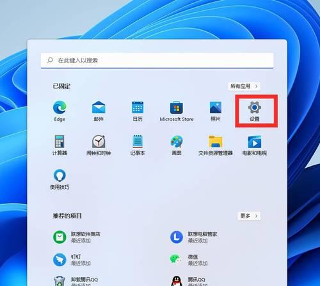Open 闹钟和时钟 clock app

pyautogui.click(x=99, y=145)
